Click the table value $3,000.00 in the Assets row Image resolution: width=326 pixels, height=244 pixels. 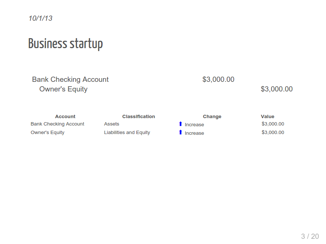273,124
